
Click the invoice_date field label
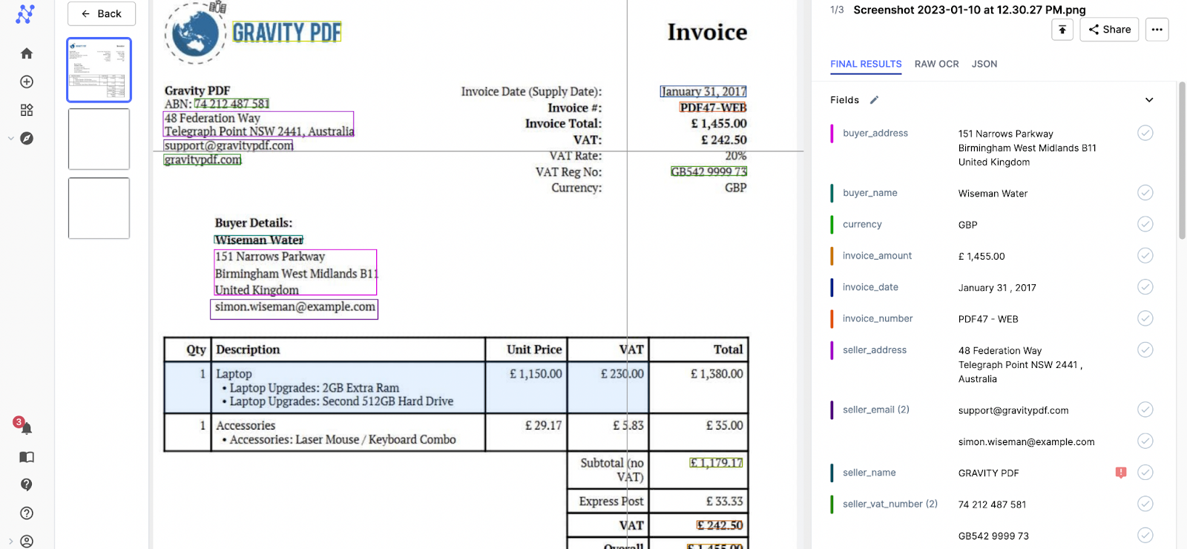(870, 287)
